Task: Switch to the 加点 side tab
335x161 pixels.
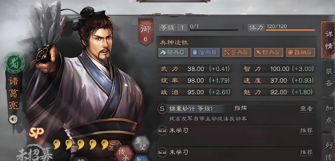Action: (329, 114)
